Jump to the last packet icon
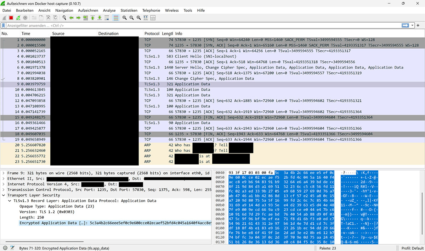425x251 pixels. (x=100, y=18)
